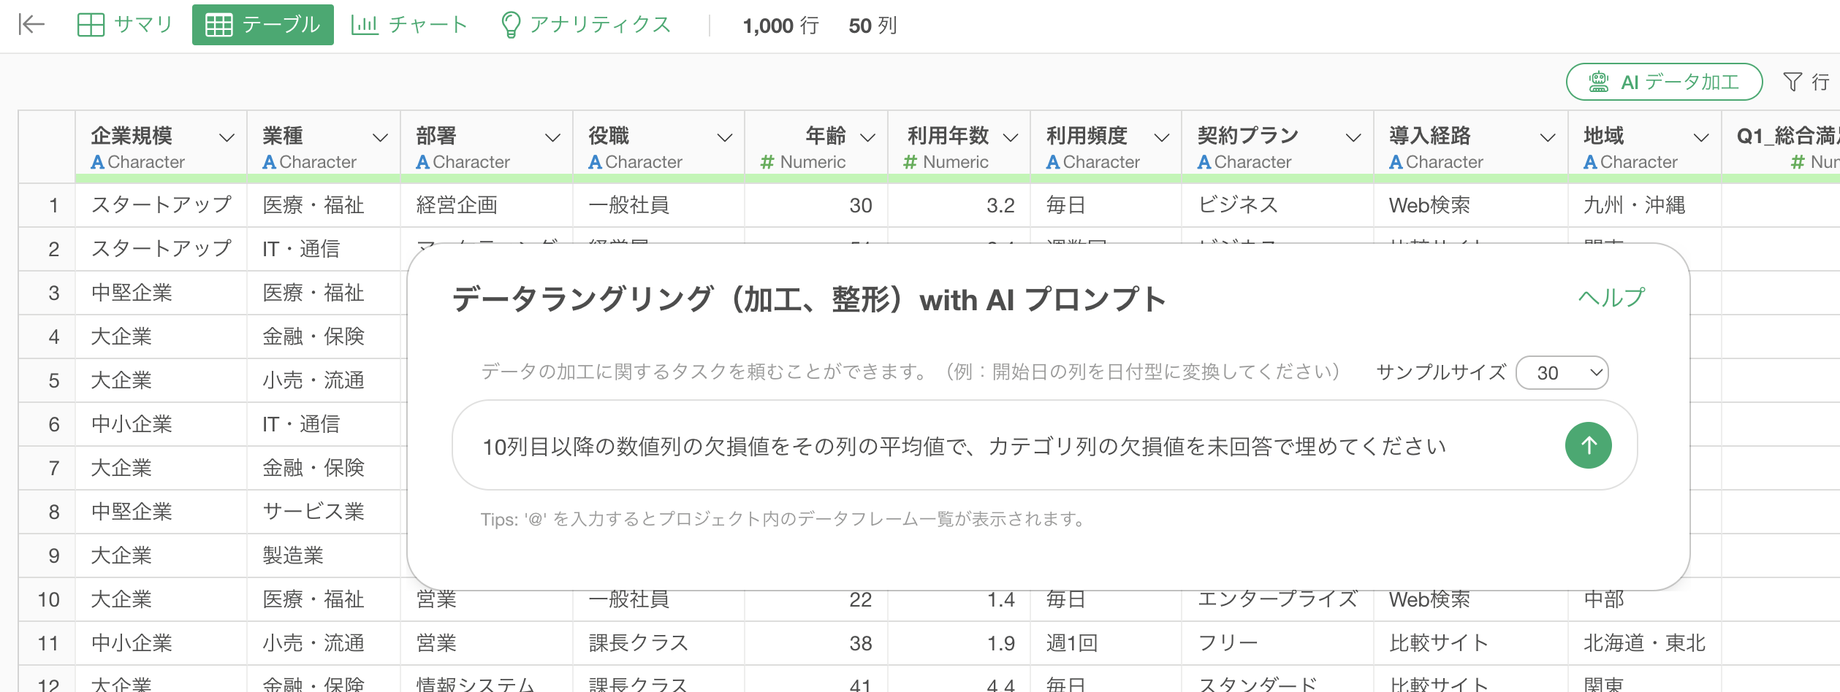This screenshot has width=1840, height=692.
Task: Switch to the サマリ tab
Action: pyautogui.click(x=124, y=25)
